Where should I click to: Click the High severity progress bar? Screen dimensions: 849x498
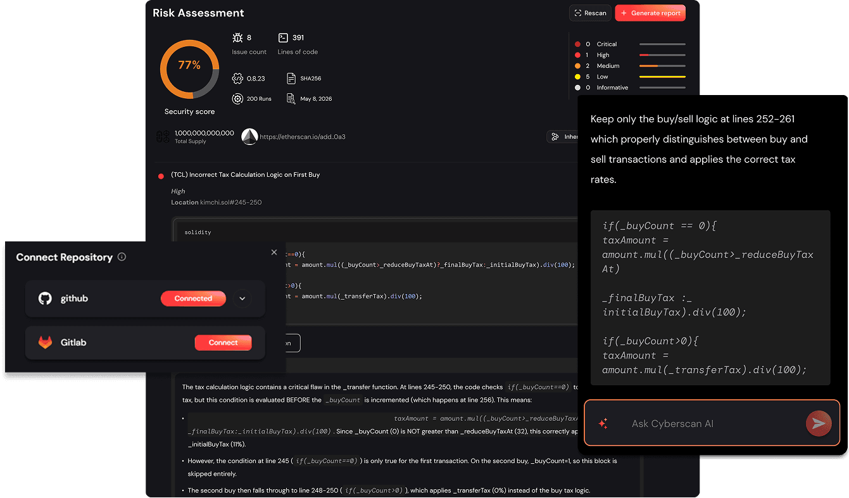pyautogui.click(x=662, y=55)
